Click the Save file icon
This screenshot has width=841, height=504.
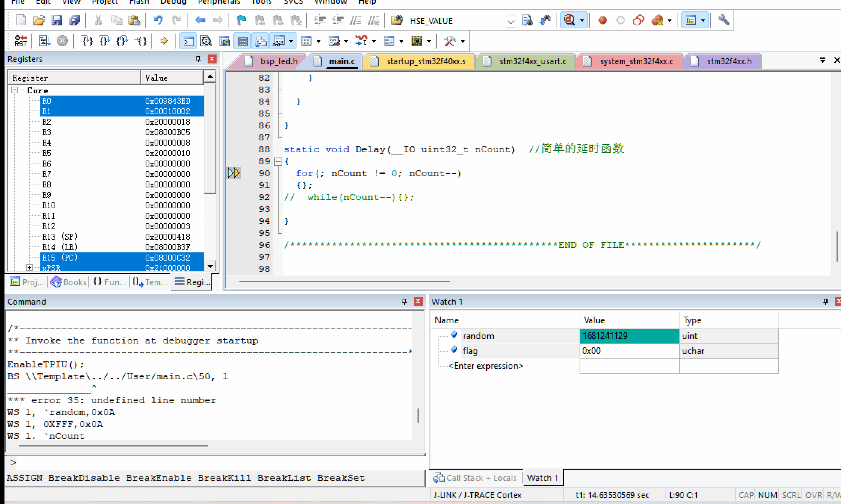56,21
